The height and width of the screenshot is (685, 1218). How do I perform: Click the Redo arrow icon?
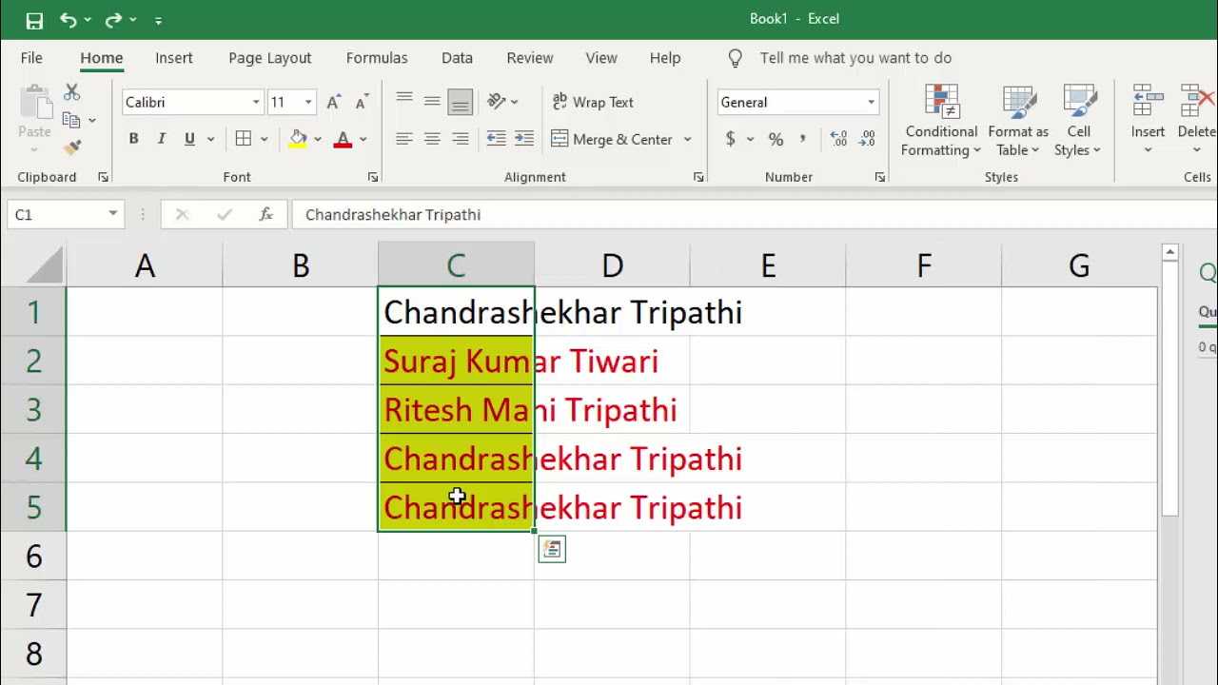[x=113, y=19]
